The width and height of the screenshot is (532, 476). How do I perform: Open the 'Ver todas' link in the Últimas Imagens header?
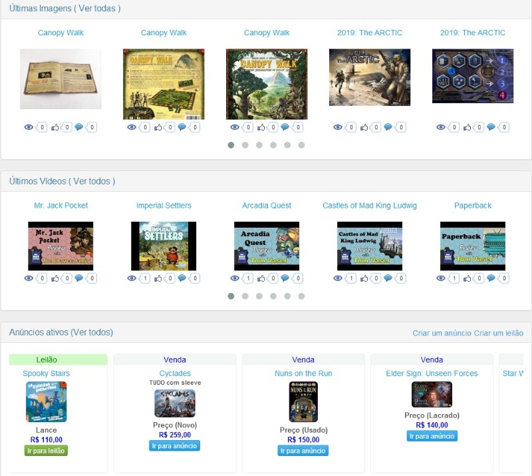[97, 9]
